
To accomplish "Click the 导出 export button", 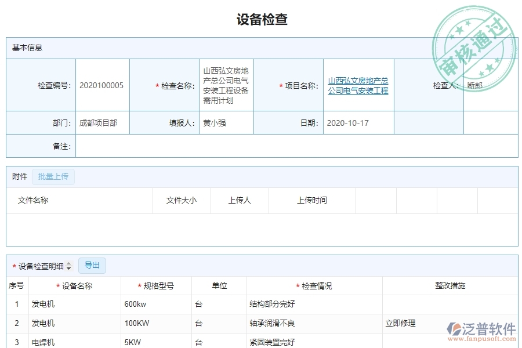I will pyautogui.click(x=92, y=265).
